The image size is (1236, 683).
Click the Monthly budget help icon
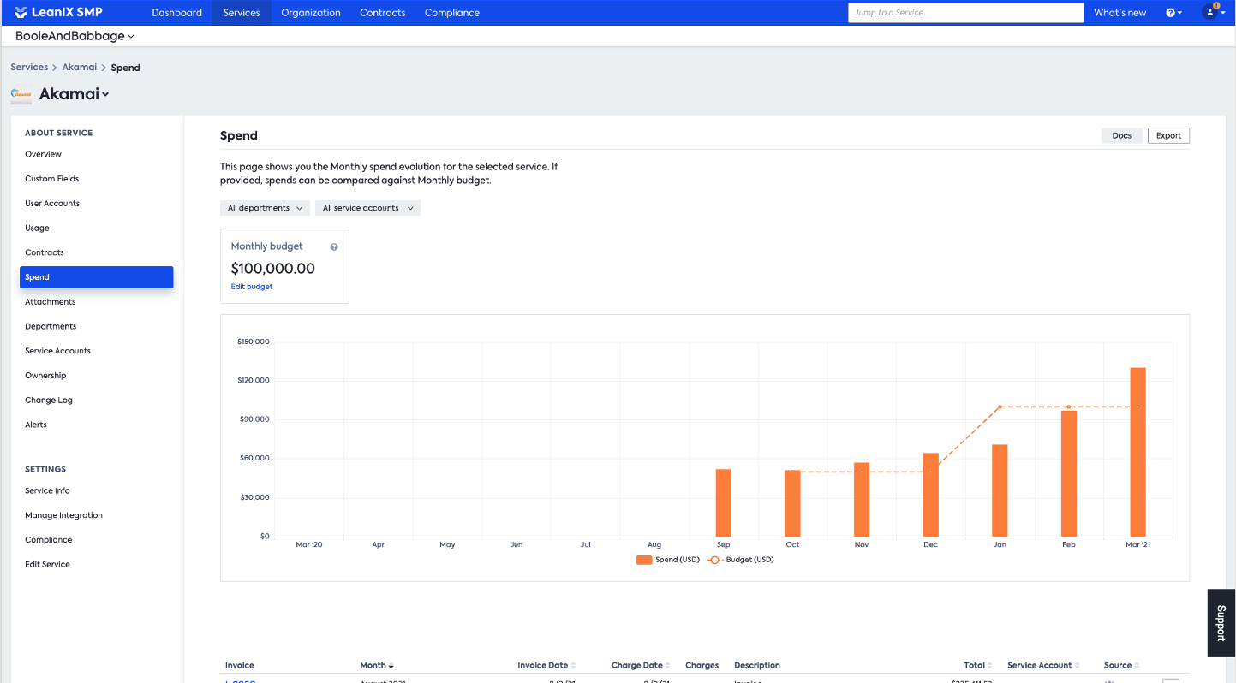tap(334, 246)
